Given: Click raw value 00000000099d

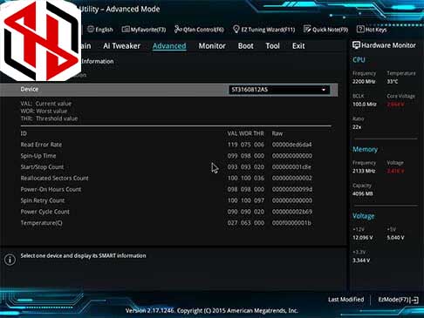Looking at the screenshot, I should pyautogui.click(x=292, y=189).
